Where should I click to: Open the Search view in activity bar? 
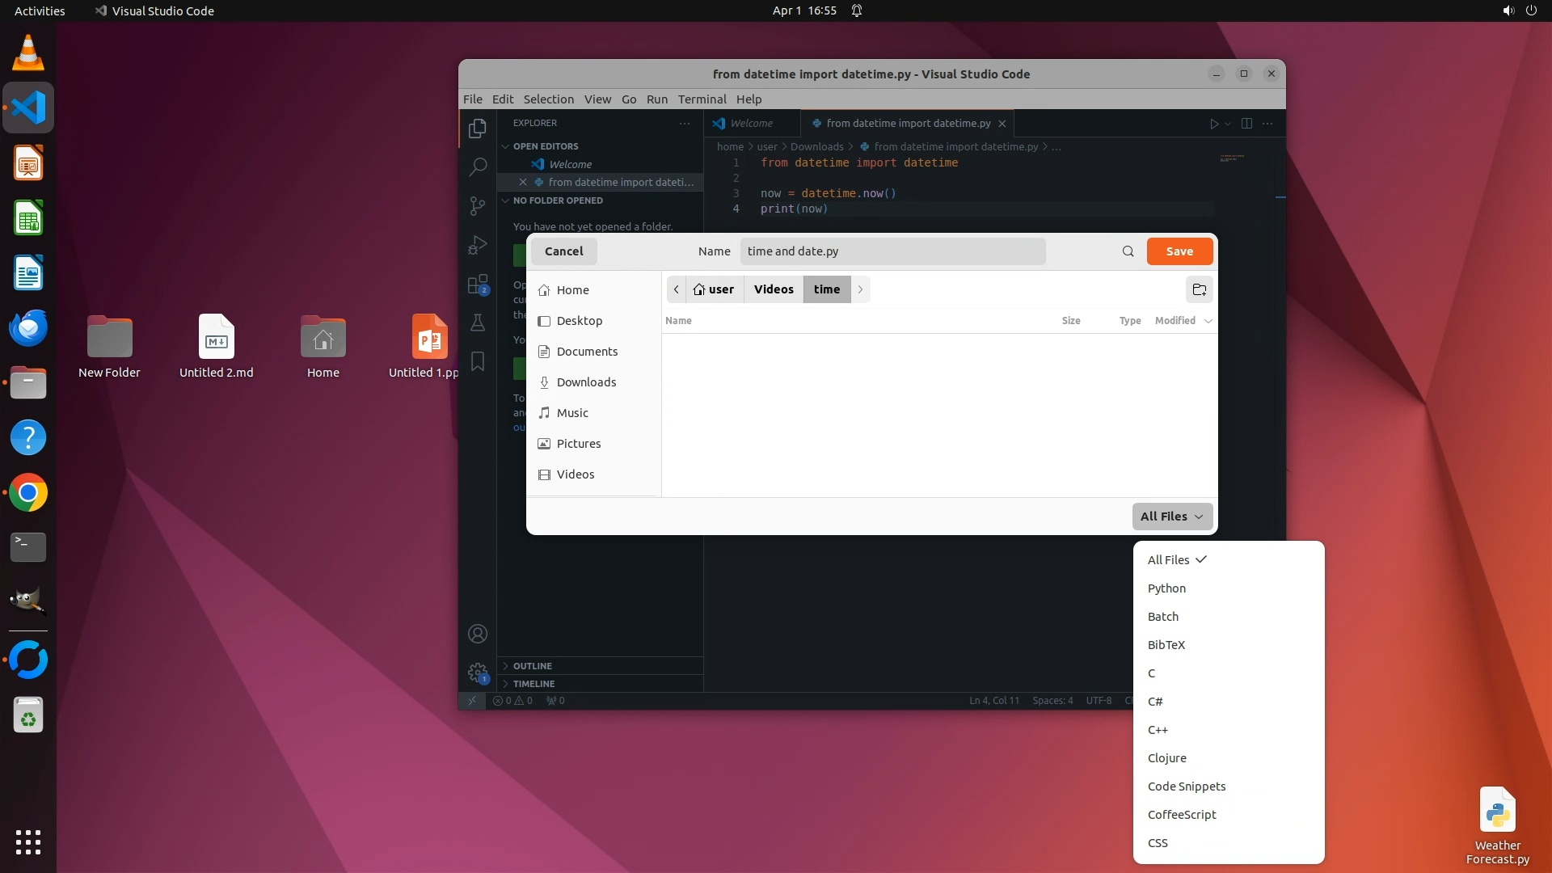click(x=478, y=167)
